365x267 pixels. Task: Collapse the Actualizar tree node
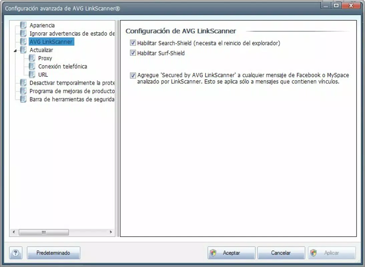[x=15, y=50]
